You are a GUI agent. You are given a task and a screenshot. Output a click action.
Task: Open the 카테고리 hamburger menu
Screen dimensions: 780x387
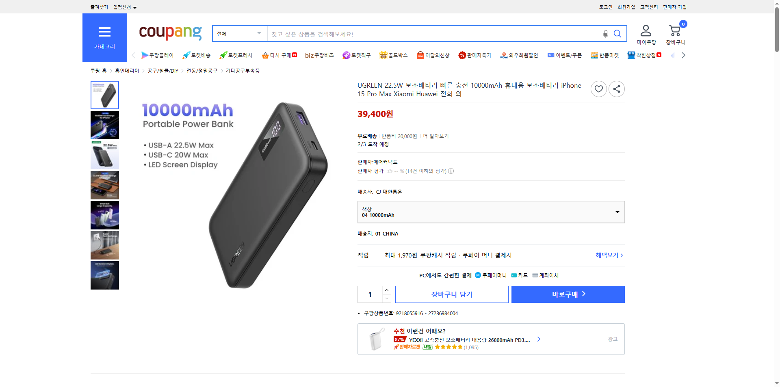(x=105, y=32)
